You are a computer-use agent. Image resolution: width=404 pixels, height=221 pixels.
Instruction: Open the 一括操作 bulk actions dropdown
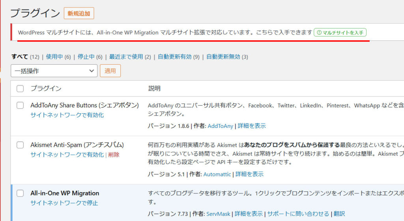(x=54, y=71)
